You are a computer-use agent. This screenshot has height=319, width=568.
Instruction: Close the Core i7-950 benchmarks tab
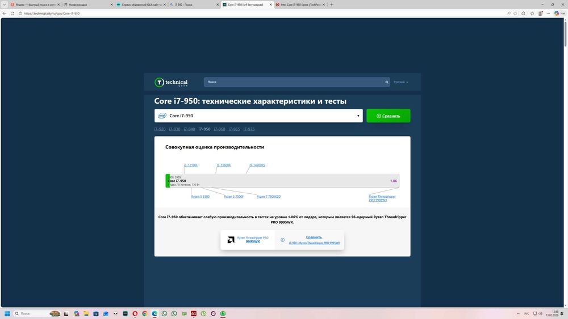[x=270, y=5]
